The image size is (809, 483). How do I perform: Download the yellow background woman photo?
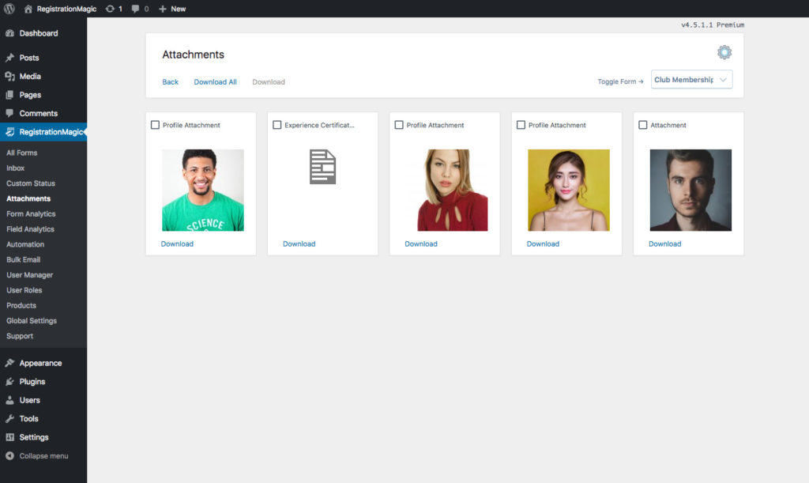click(x=543, y=244)
